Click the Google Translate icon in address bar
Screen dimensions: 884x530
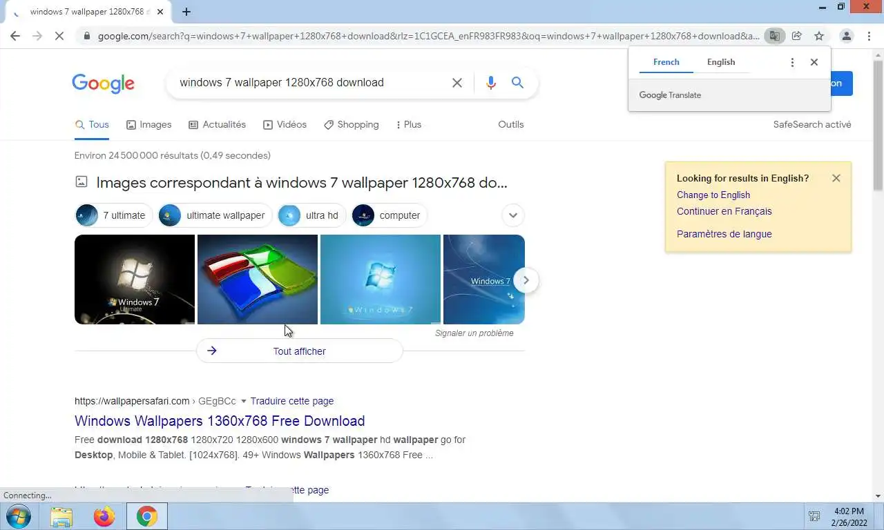tap(774, 36)
